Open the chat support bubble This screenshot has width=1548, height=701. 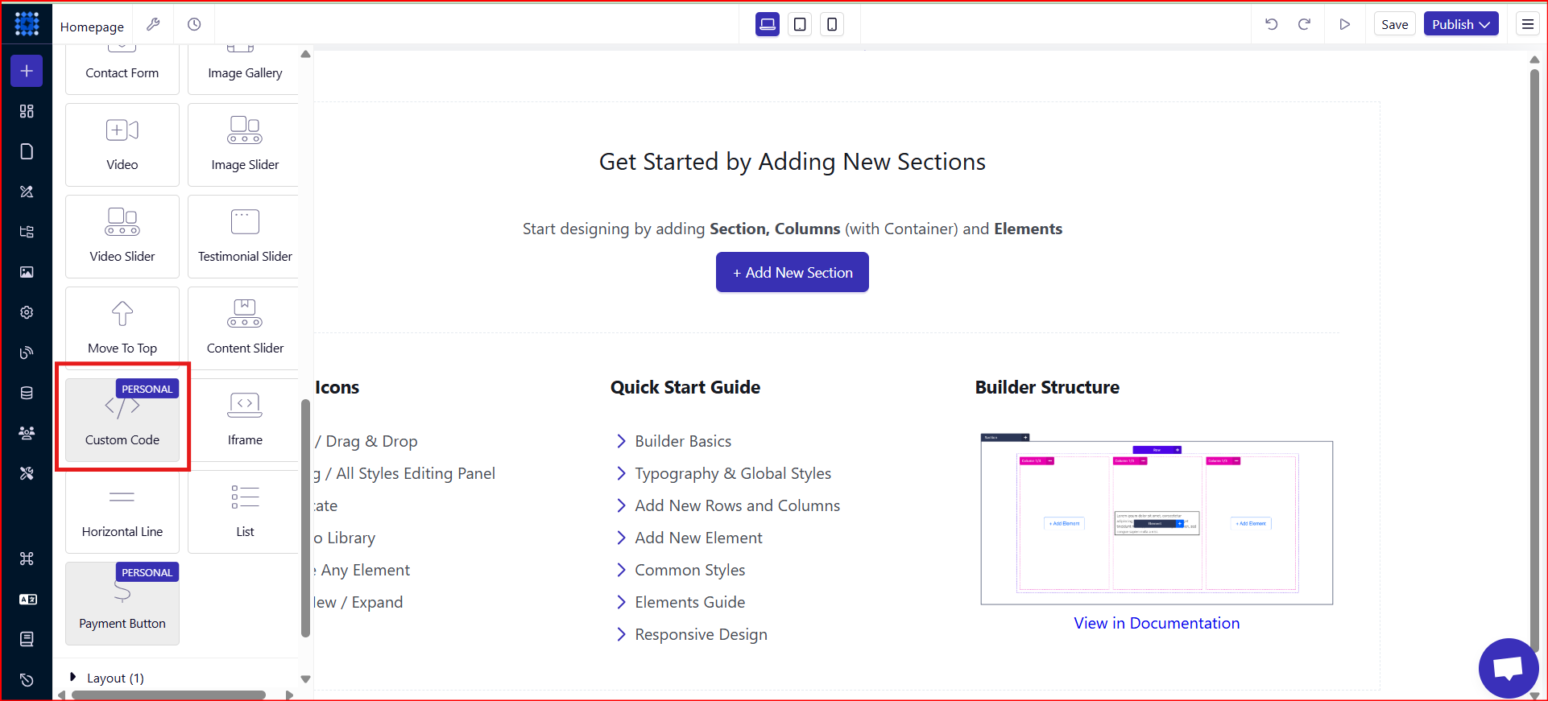click(x=1509, y=668)
